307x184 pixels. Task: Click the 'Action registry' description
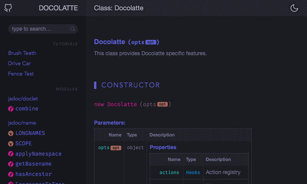[223, 172]
